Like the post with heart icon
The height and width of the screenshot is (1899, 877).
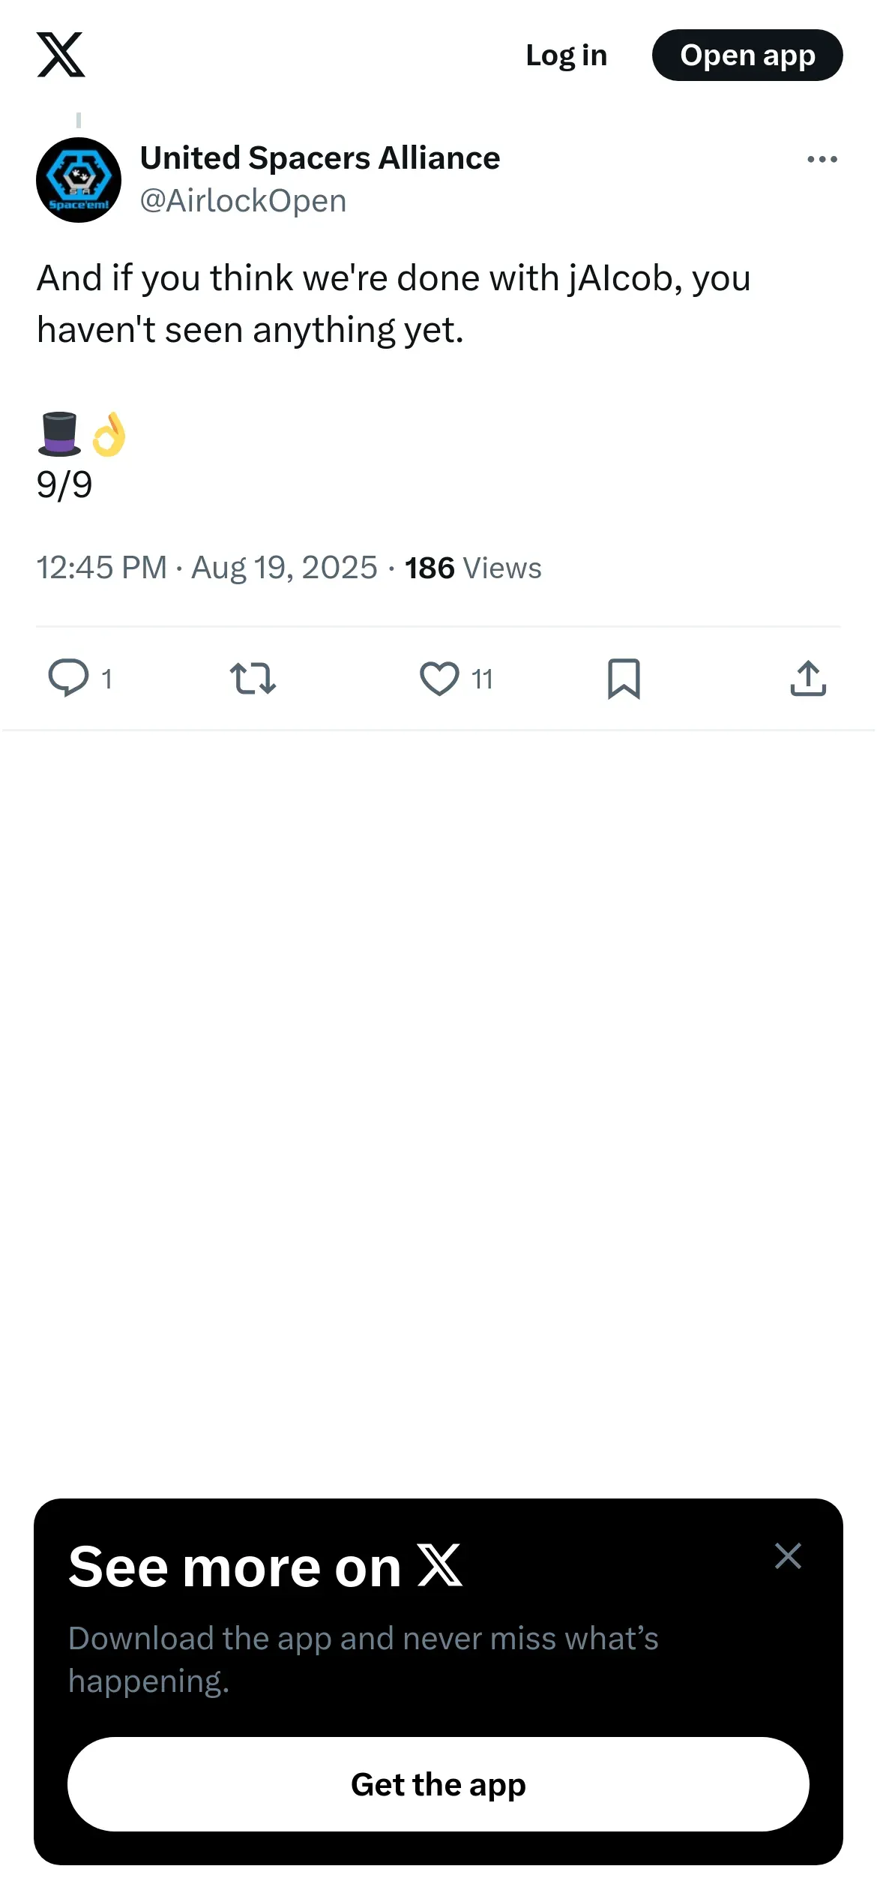(x=439, y=678)
